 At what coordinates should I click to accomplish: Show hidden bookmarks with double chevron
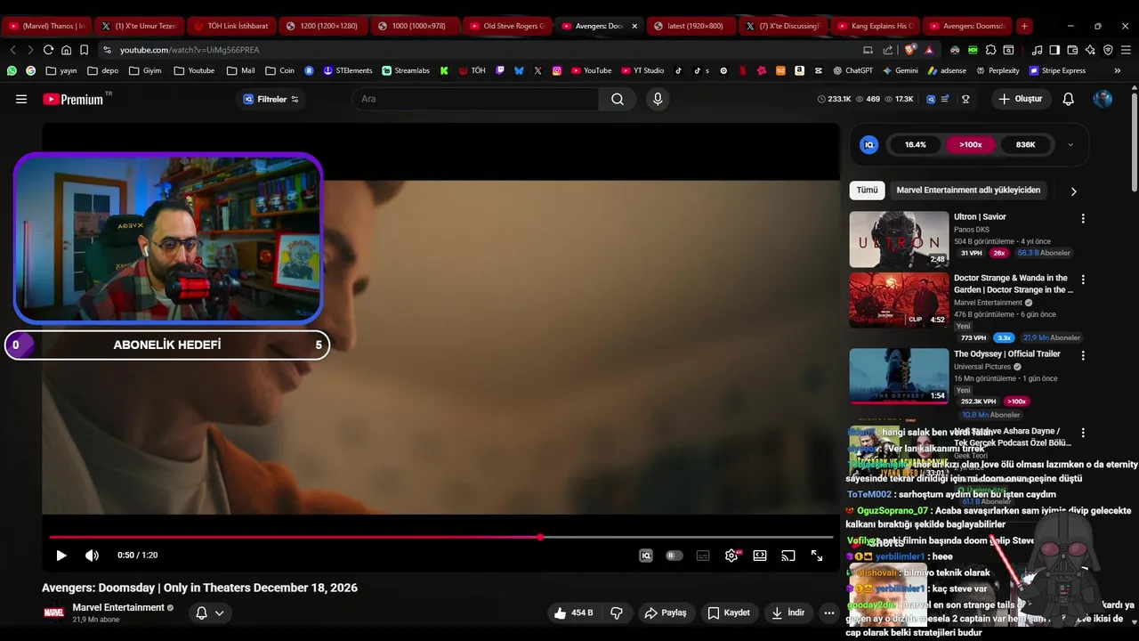[x=1118, y=70]
